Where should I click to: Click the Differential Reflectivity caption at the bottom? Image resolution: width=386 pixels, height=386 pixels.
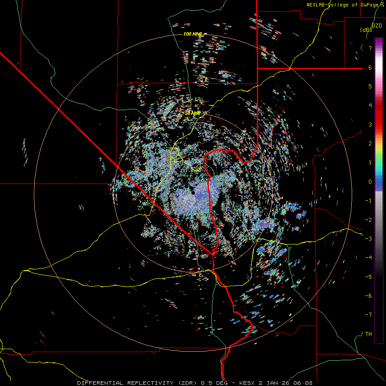[195, 383]
